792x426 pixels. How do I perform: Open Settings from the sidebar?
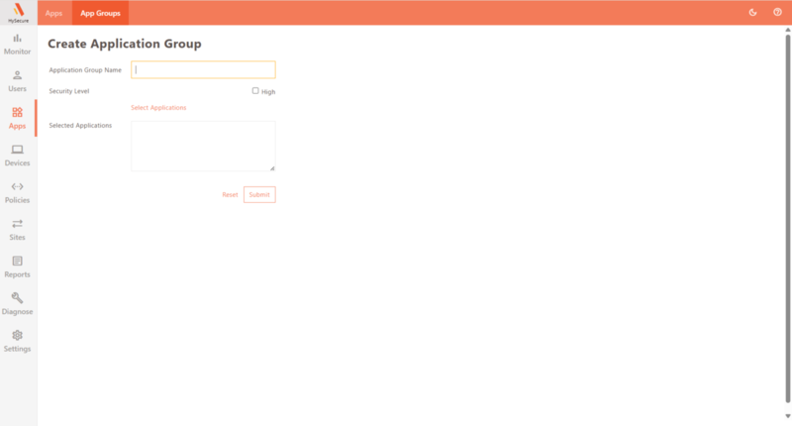coord(17,342)
